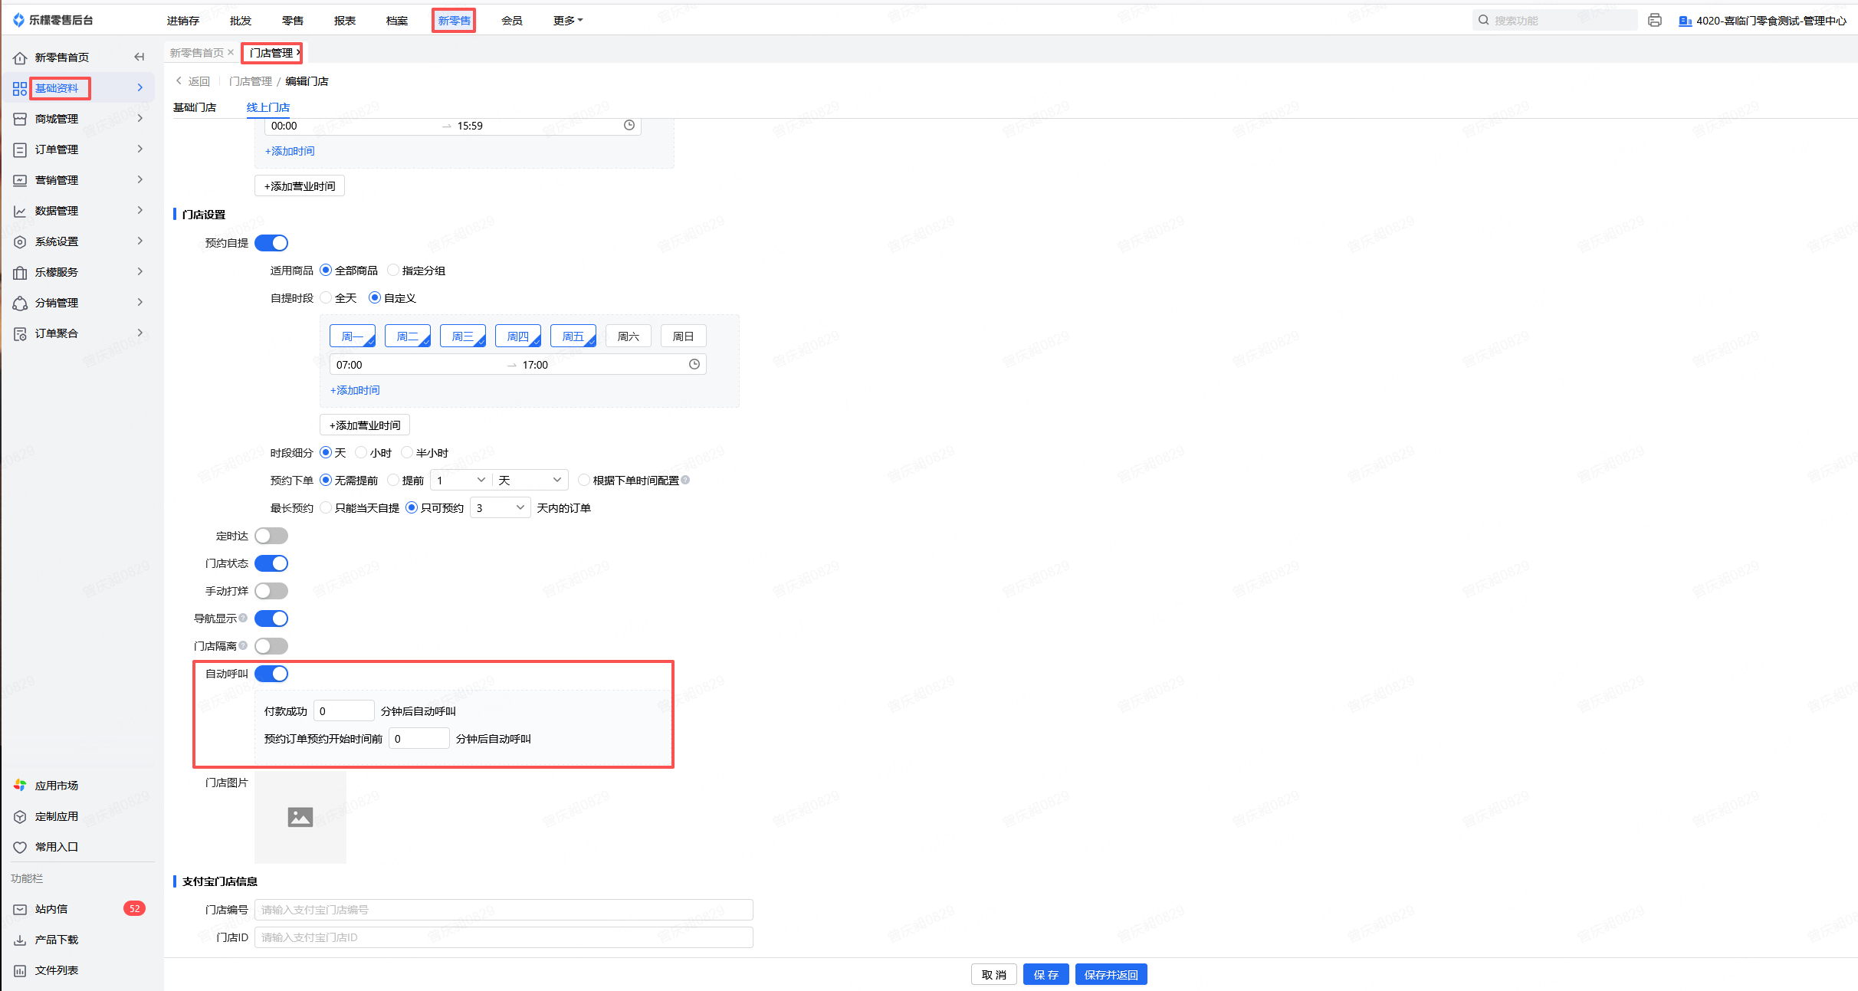Click the 产品下载 download icon

click(20, 940)
